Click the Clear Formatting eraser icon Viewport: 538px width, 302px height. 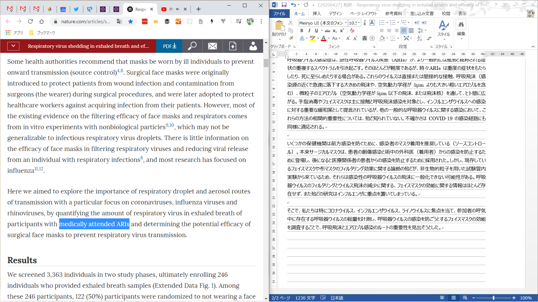[x=352, y=31]
